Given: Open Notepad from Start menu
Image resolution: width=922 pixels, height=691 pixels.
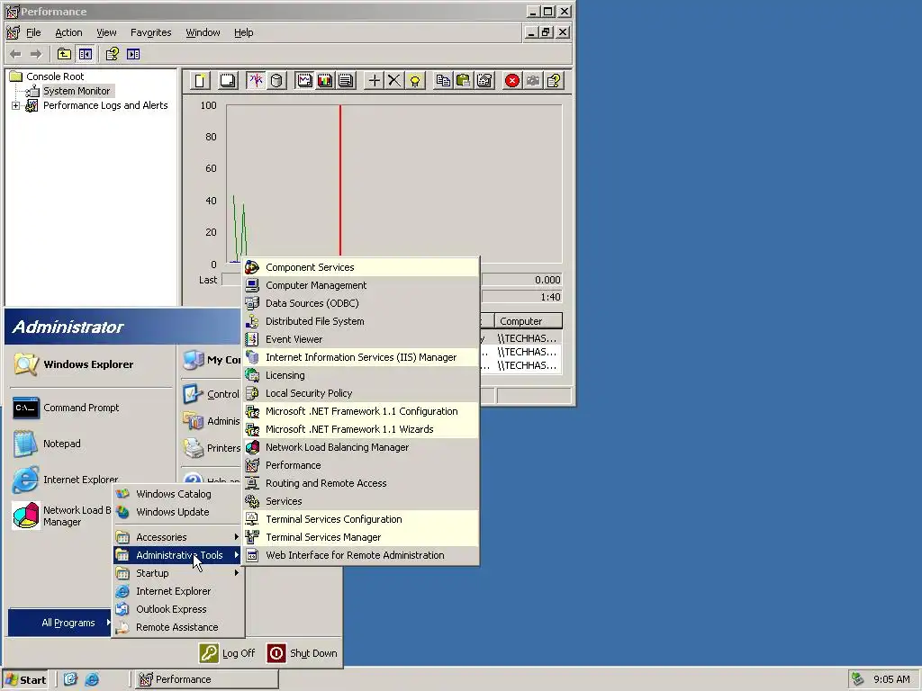Looking at the screenshot, I should 91,444.
